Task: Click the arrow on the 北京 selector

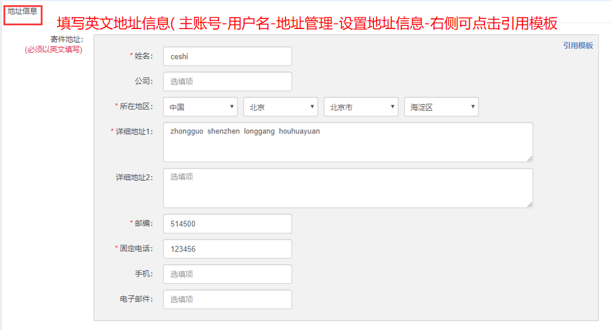Action: coord(312,107)
